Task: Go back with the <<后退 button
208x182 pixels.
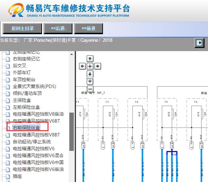Action: point(58,28)
